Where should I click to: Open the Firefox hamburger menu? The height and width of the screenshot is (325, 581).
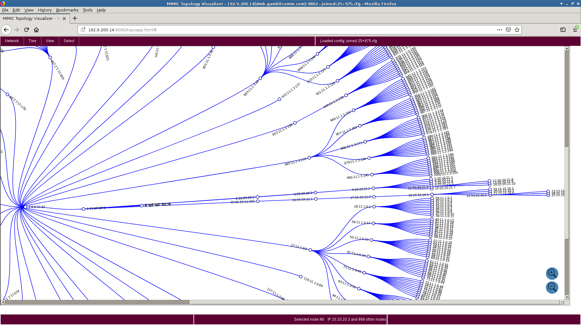point(575,30)
